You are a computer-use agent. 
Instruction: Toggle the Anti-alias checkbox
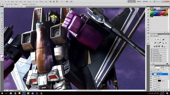tap(23, 4)
